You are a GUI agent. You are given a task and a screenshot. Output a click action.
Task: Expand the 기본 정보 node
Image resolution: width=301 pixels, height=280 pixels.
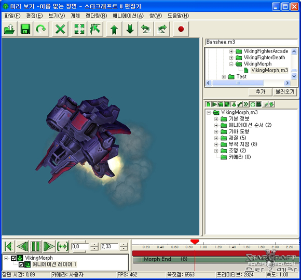(x=216, y=119)
